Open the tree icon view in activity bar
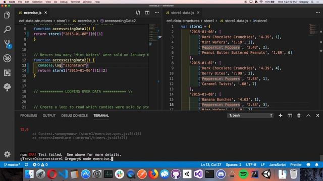Image resolution: width=323 pixels, height=181 pixels. pos(7,87)
